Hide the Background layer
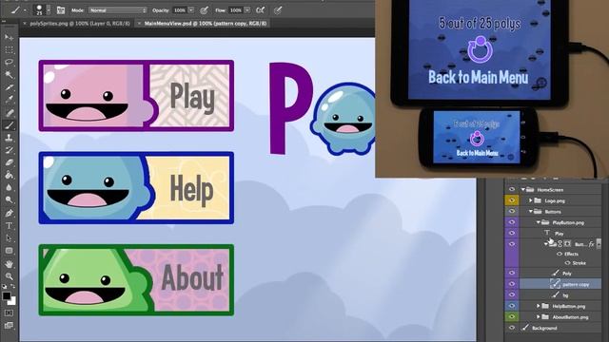The width and height of the screenshot is (609, 342). [512, 328]
